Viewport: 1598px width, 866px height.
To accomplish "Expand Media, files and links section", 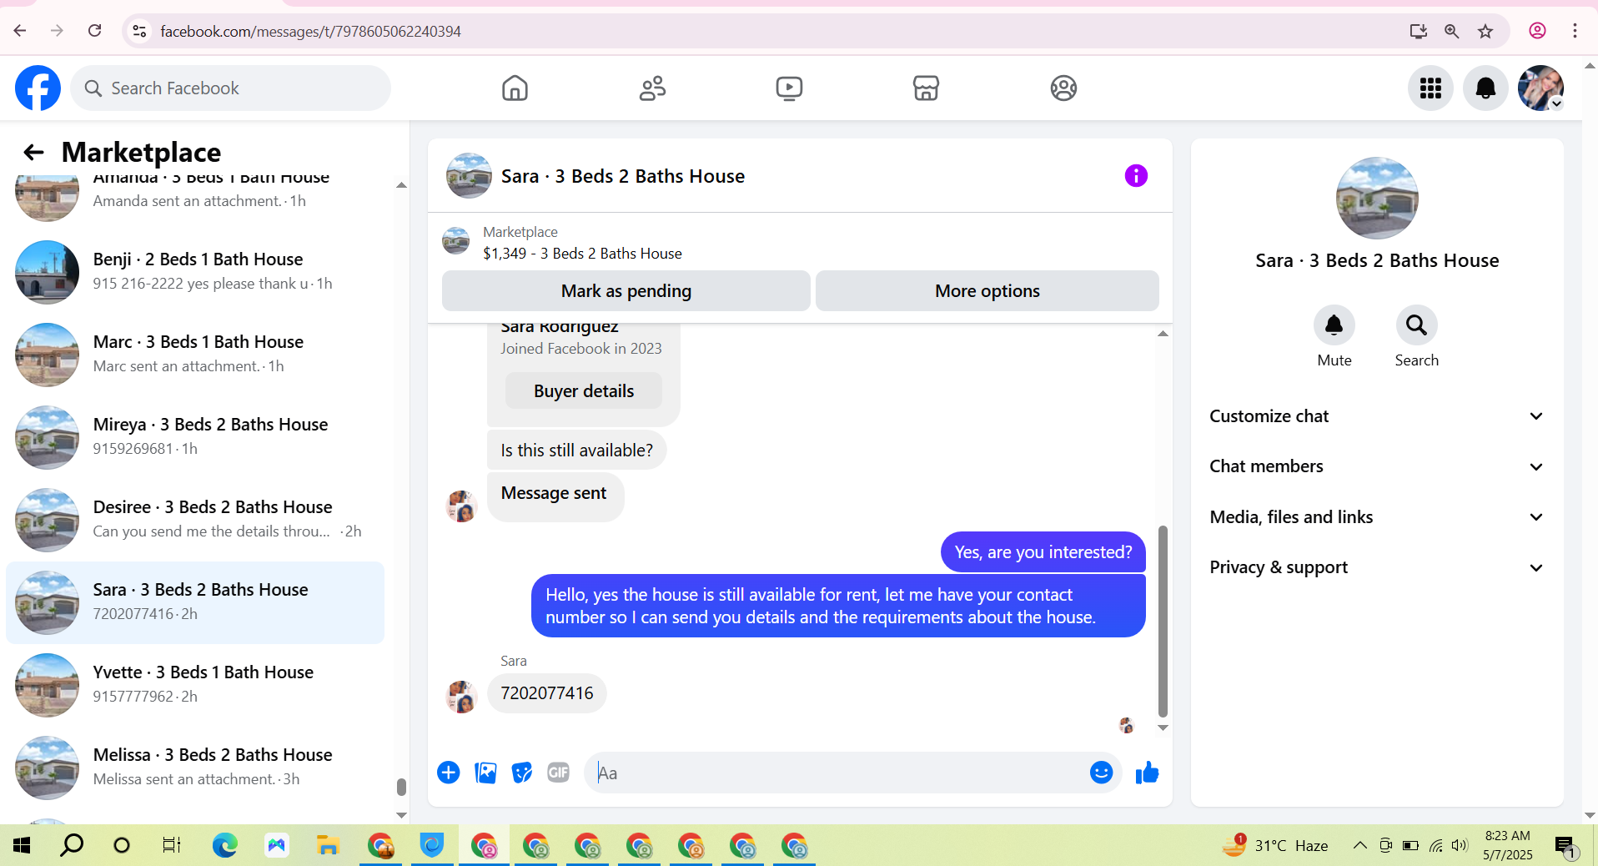I will pos(1376,517).
